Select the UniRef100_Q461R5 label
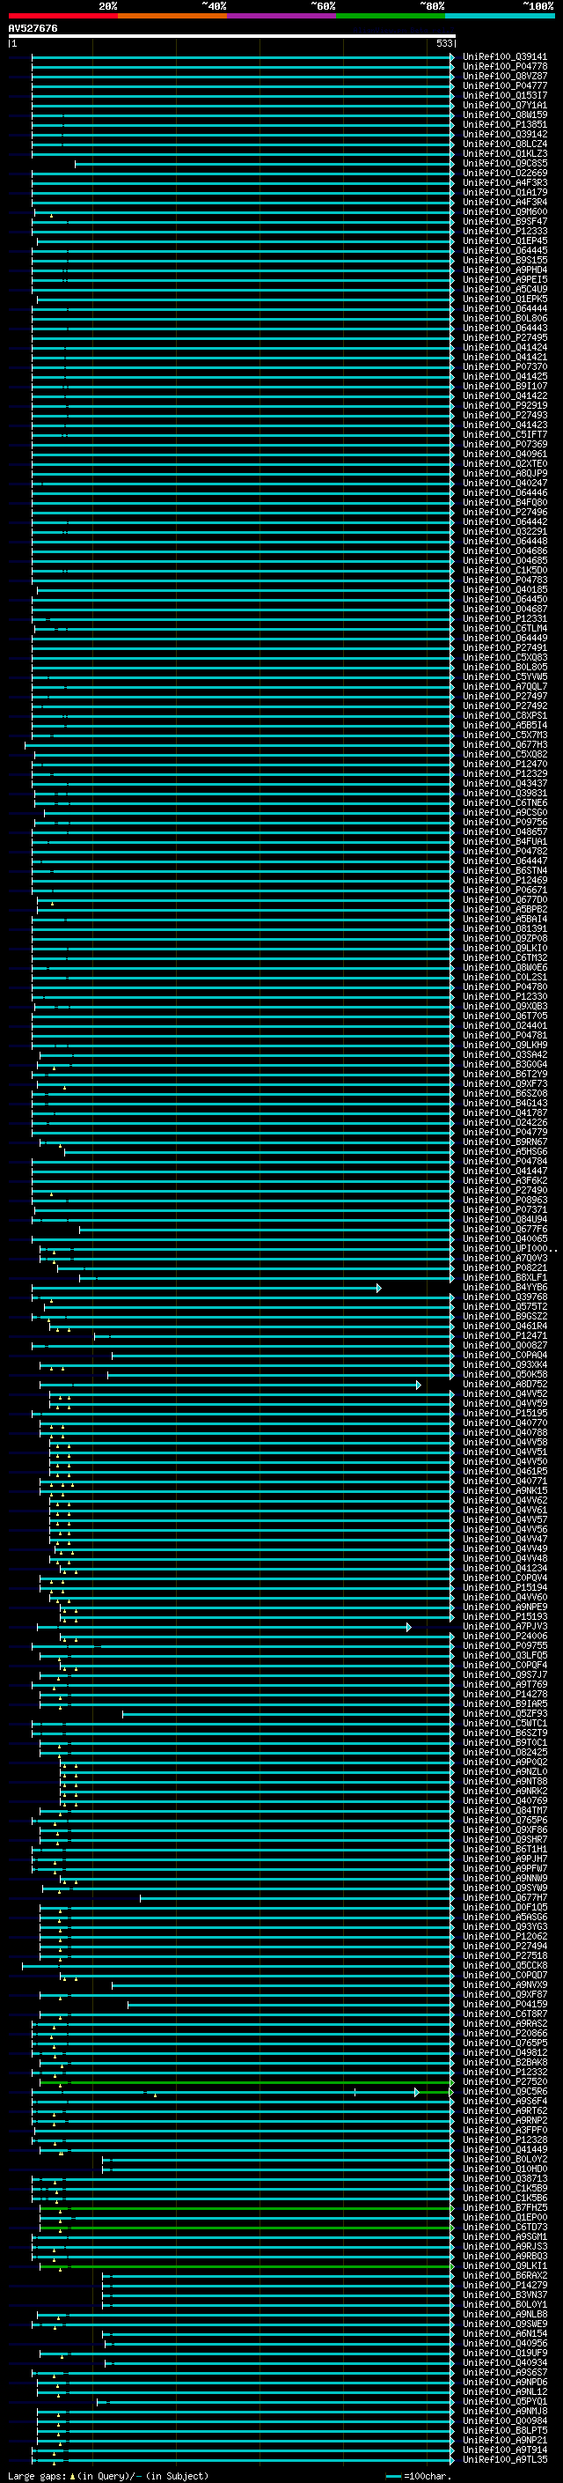The height and width of the screenshot is (2483, 563). point(505,1471)
